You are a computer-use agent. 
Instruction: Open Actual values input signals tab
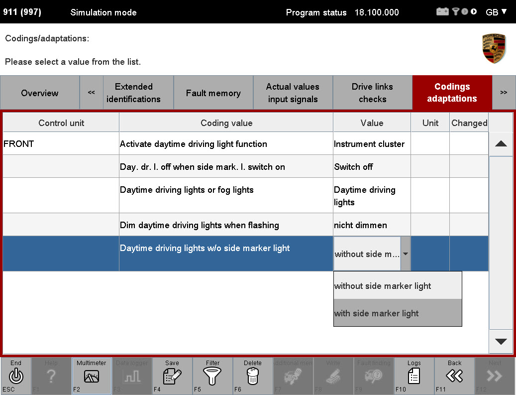click(x=293, y=93)
